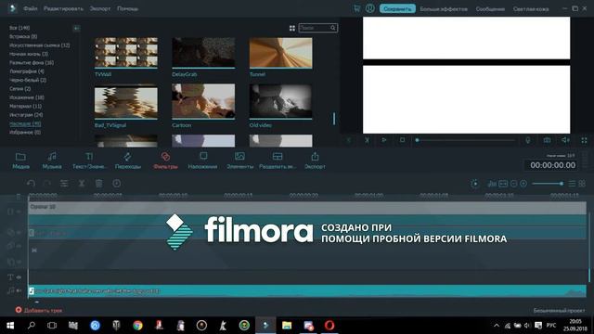Click the undo arrow above timeline
This screenshot has height=334, width=594.
point(31,184)
